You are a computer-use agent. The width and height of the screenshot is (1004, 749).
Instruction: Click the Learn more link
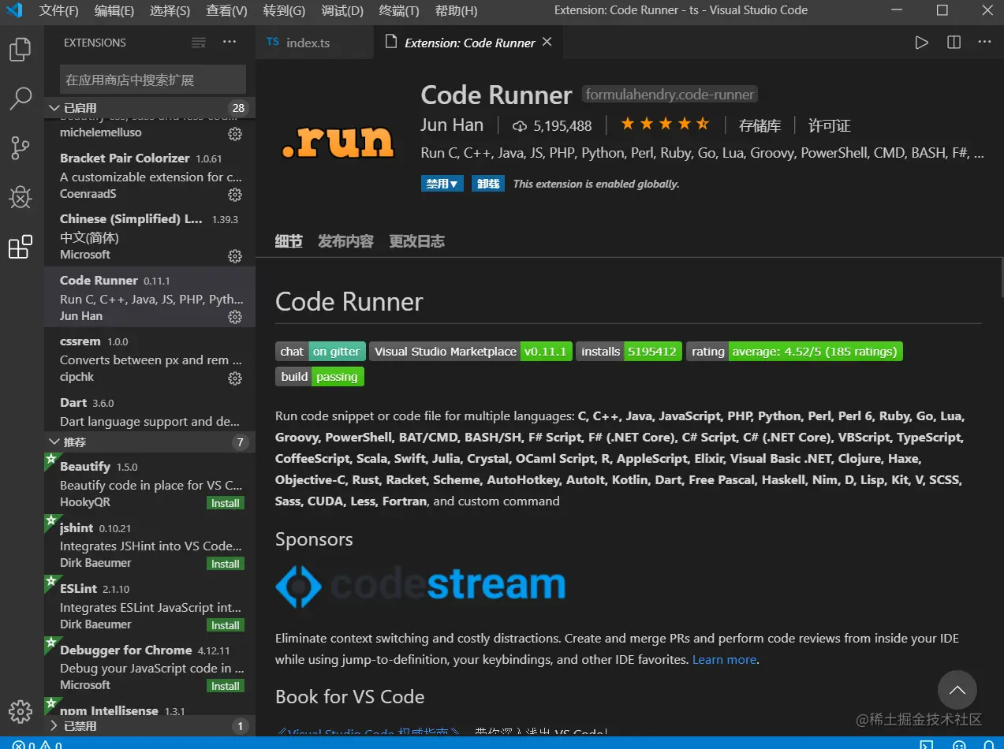(x=724, y=660)
